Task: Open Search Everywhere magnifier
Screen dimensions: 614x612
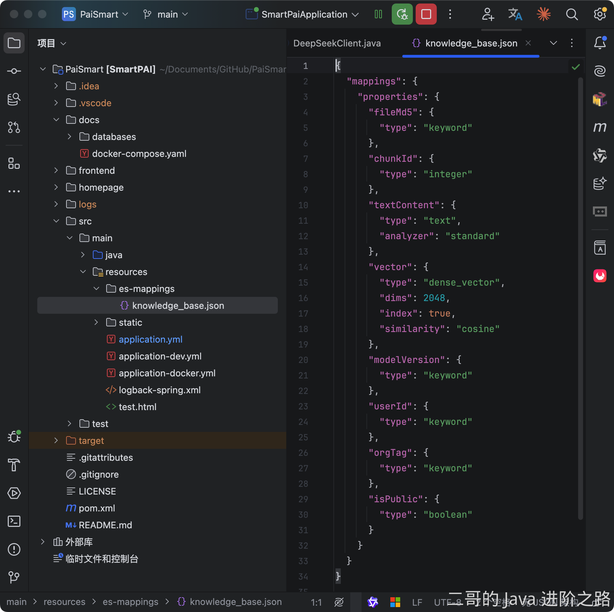Action: (x=572, y=14)
